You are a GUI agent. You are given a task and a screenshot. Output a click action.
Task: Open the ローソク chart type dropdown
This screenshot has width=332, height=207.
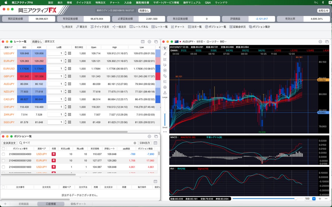pyautogui.click(x=212, y=41)
